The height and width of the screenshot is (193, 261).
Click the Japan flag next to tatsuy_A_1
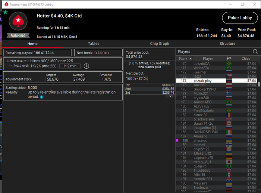229,162
